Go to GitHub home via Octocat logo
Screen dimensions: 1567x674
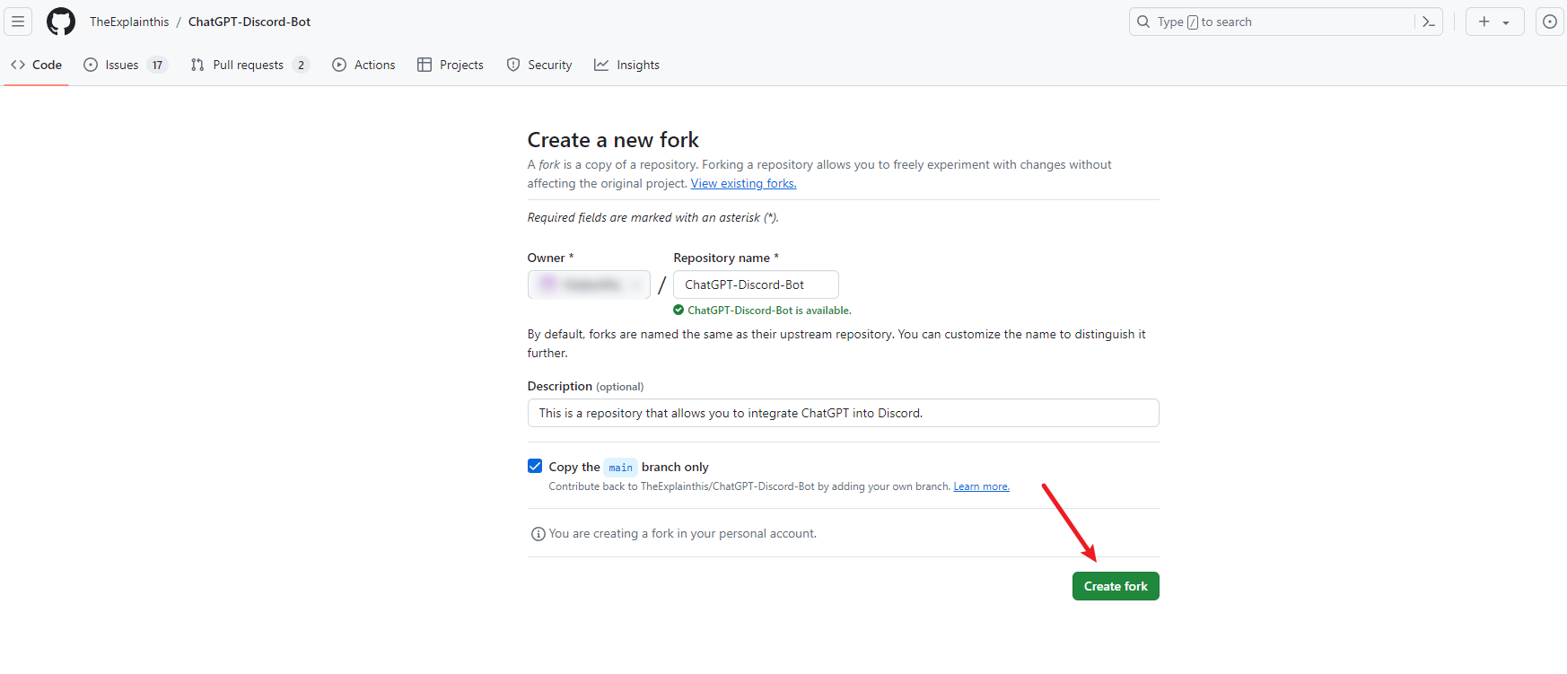coord(61,22)
